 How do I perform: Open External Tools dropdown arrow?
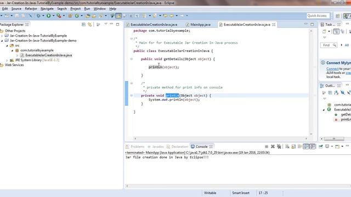pyautogui.click(x=64, y=16)
